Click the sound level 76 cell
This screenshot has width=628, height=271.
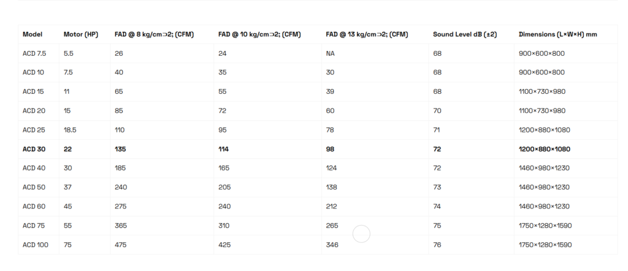437,245
